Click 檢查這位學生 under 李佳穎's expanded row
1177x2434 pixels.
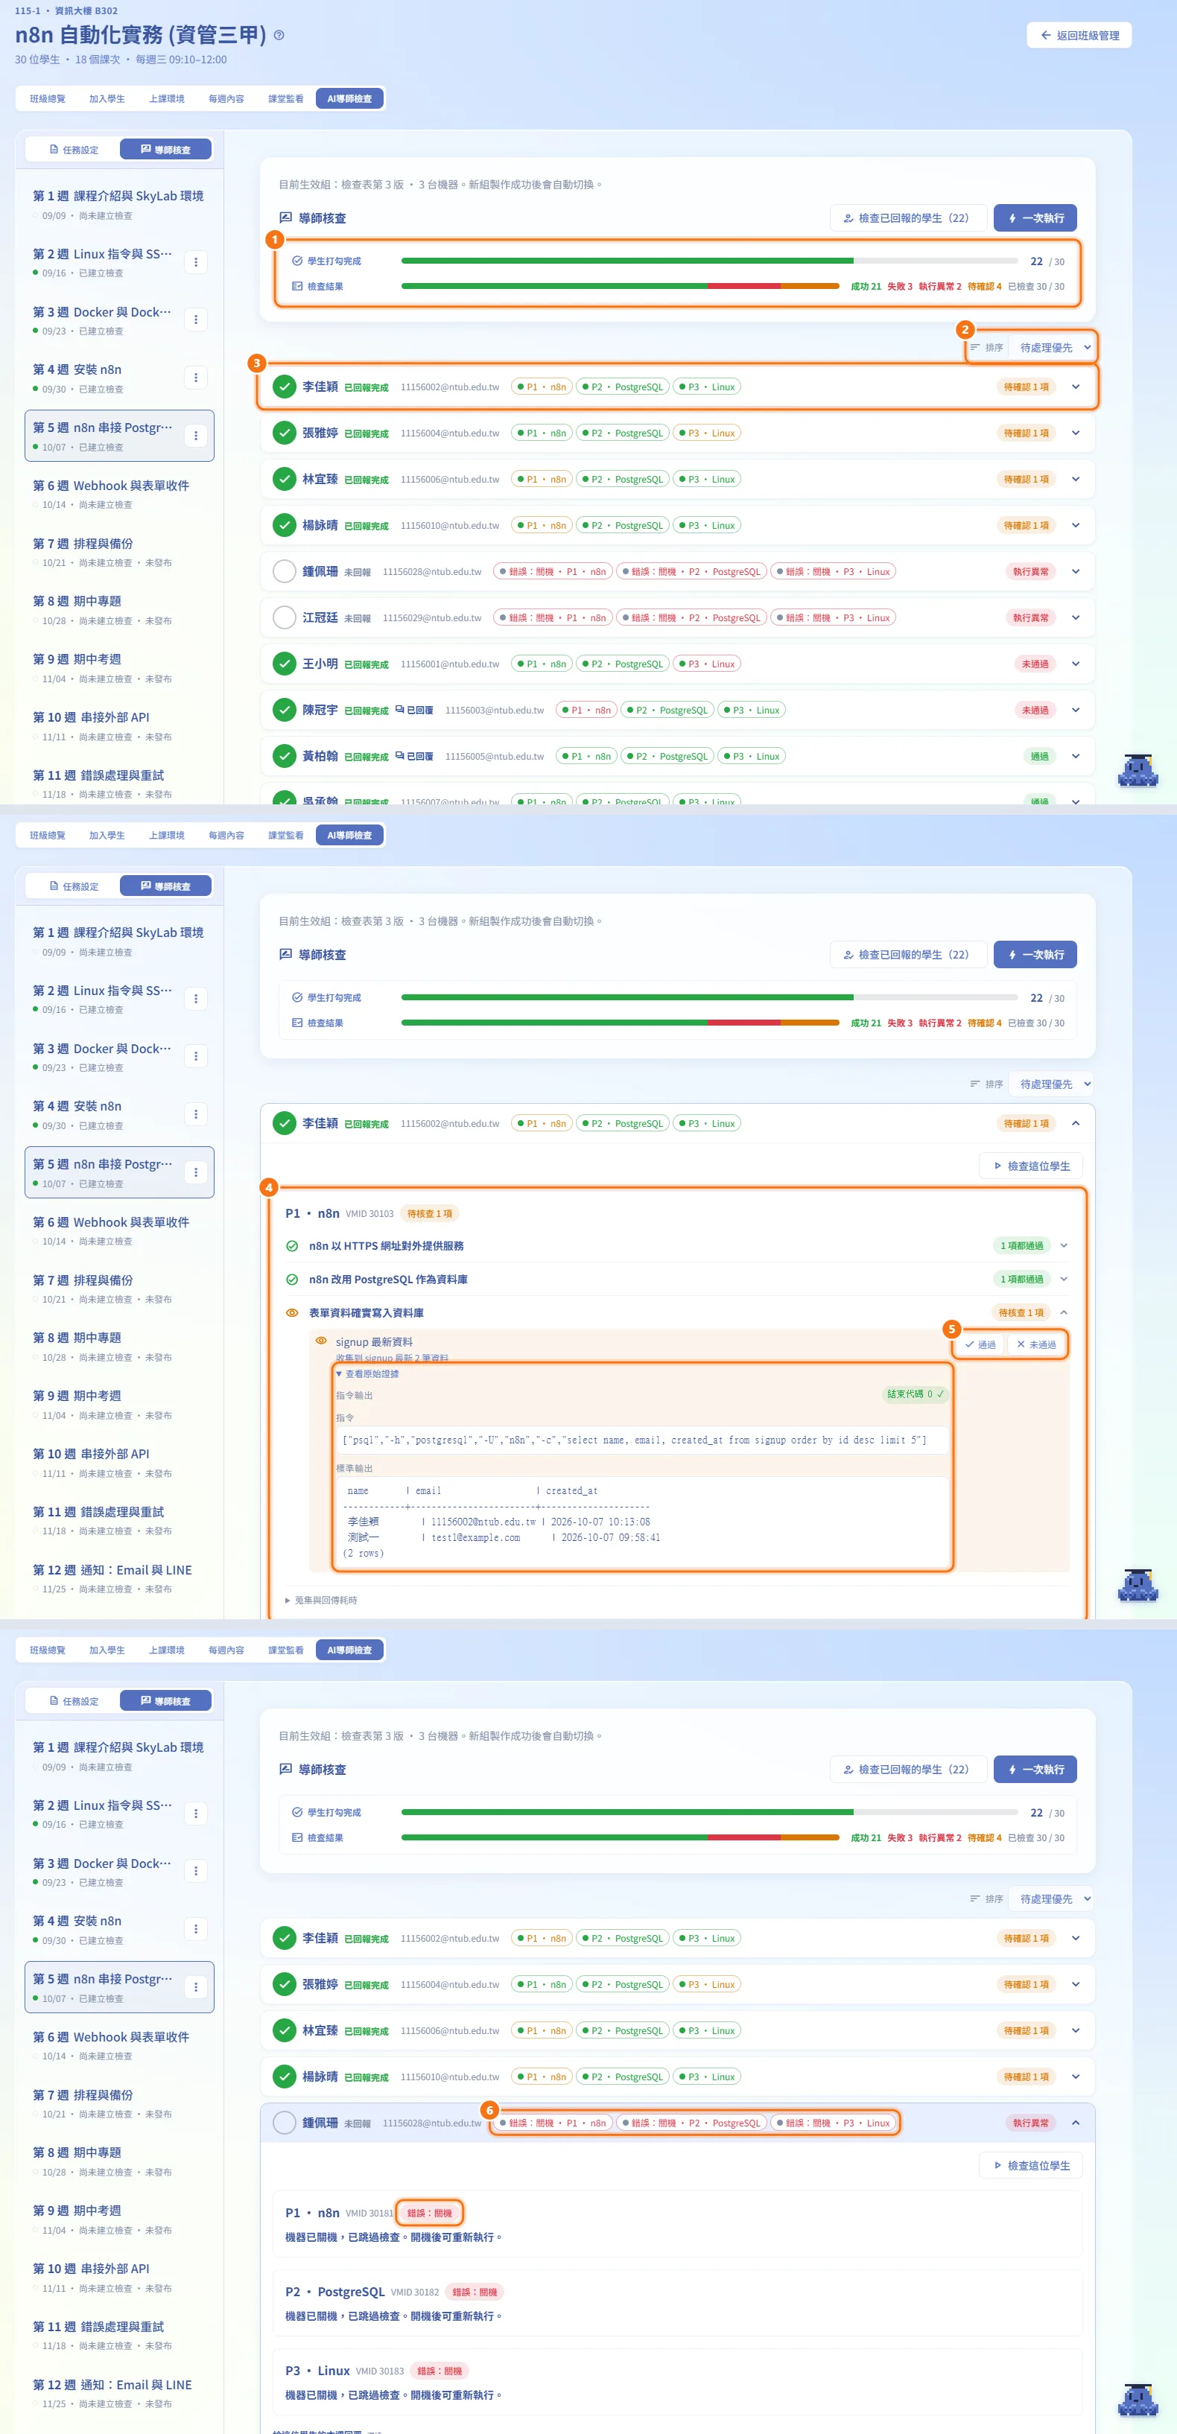(1030, 1166)
